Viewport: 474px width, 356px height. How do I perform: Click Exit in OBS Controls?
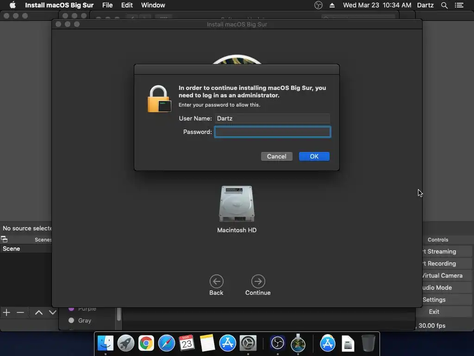443,312
